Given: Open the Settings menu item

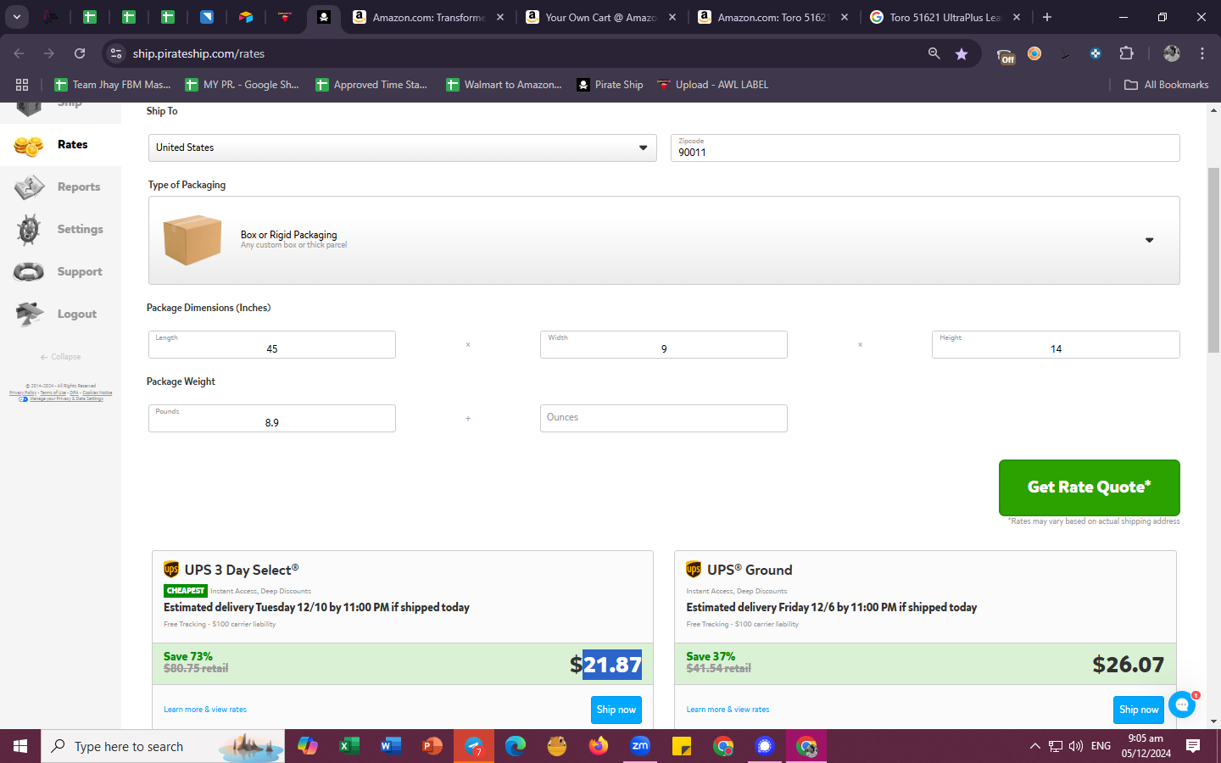Looking at the screenshot, I should click(x=80, y=230).
